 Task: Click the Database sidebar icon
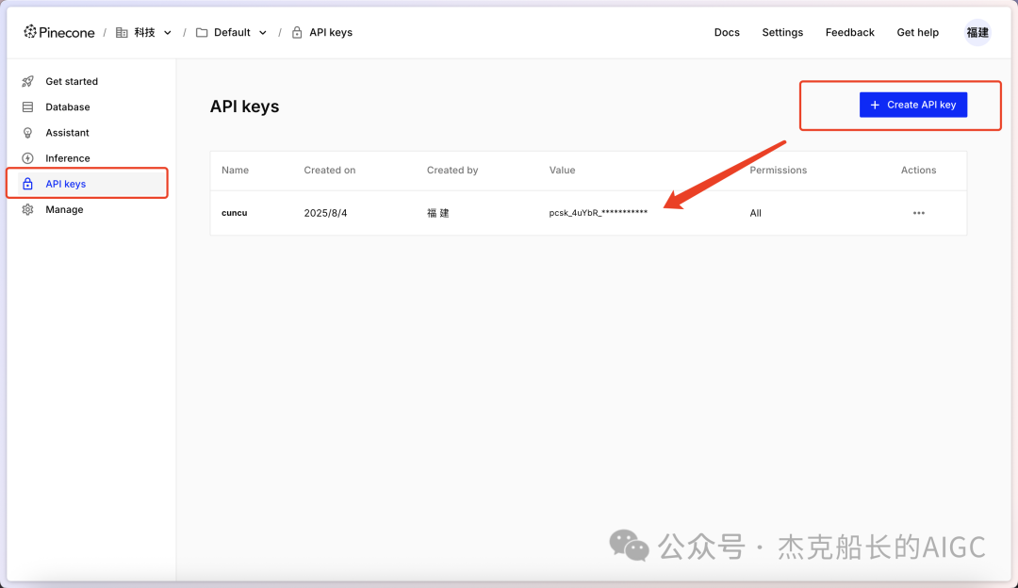click(27, 107)
